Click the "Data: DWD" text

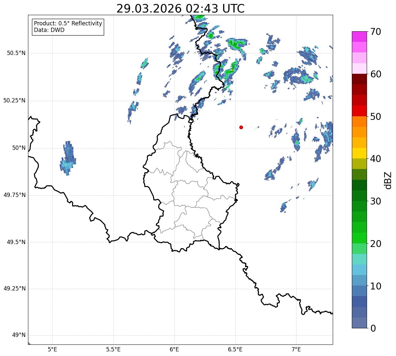(x=49, y=30)
